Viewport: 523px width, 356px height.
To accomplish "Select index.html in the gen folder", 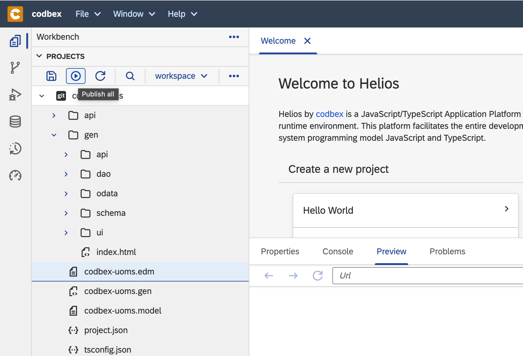I will (140, 252).
